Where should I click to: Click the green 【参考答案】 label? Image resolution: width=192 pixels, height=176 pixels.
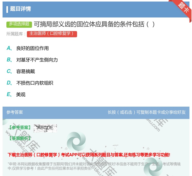(x=20, y=128)
